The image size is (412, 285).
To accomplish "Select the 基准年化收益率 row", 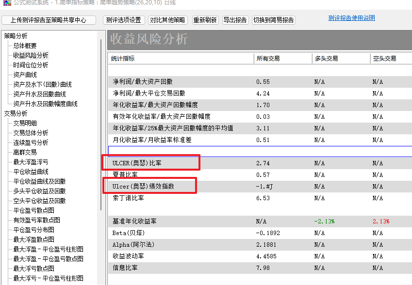I will [x=260, y=221].
